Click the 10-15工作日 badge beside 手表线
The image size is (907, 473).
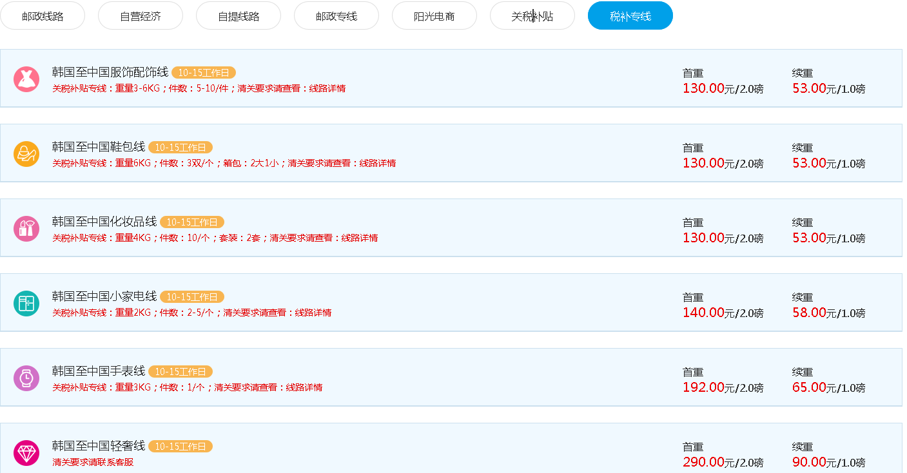180,372
